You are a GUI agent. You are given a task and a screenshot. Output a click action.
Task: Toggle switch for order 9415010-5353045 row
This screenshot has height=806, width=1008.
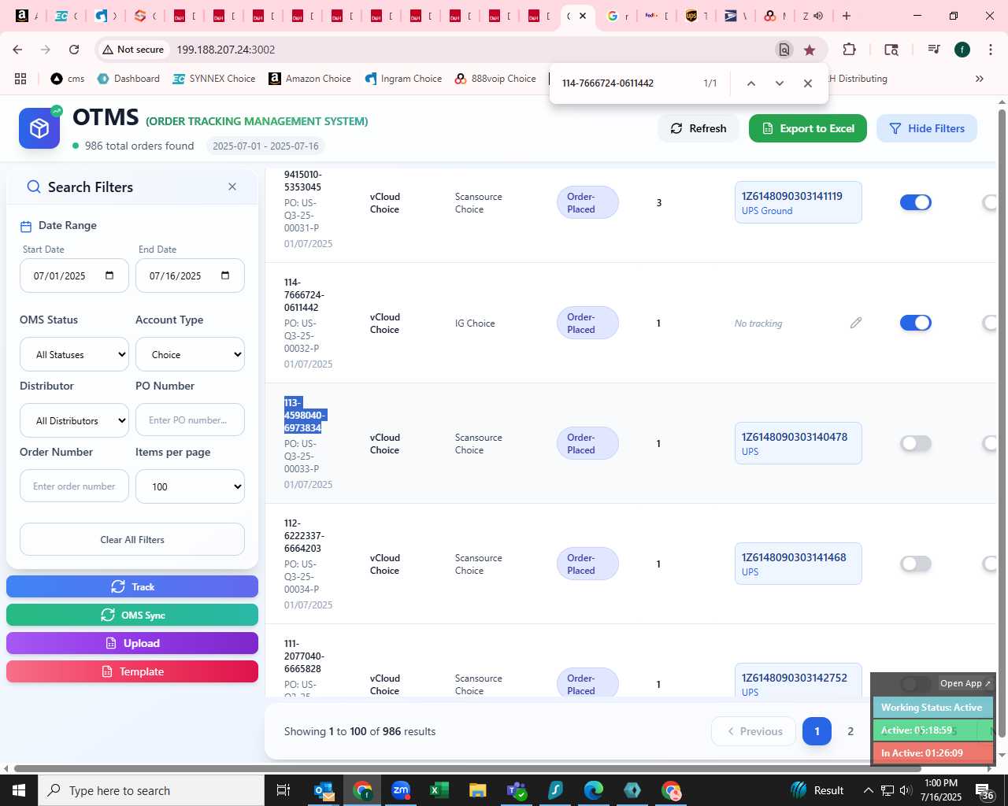tap(916, 202)
